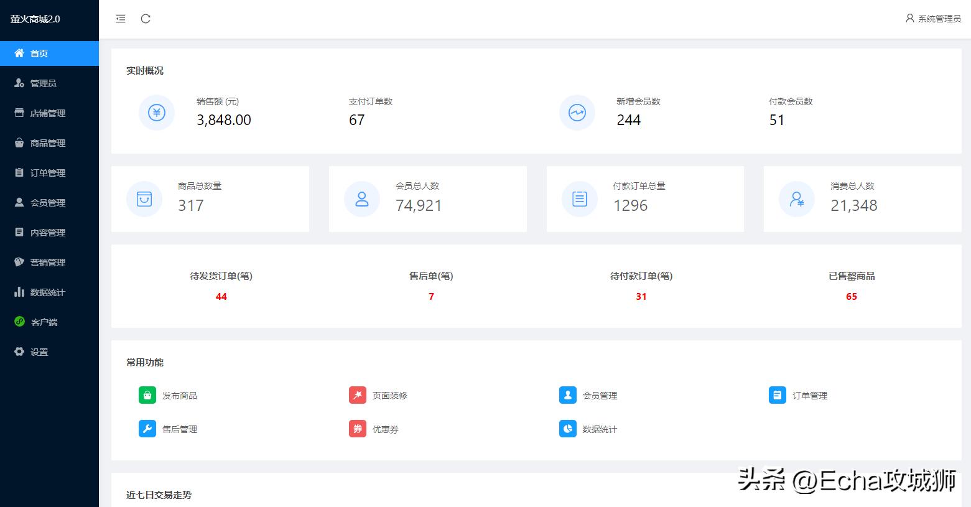Open 内容管理 in the sidebar

19,232
